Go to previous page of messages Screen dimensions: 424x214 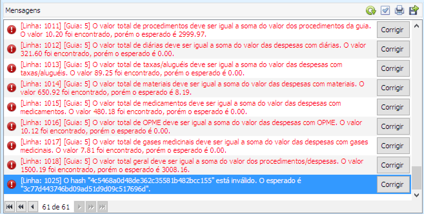(32, 207)
